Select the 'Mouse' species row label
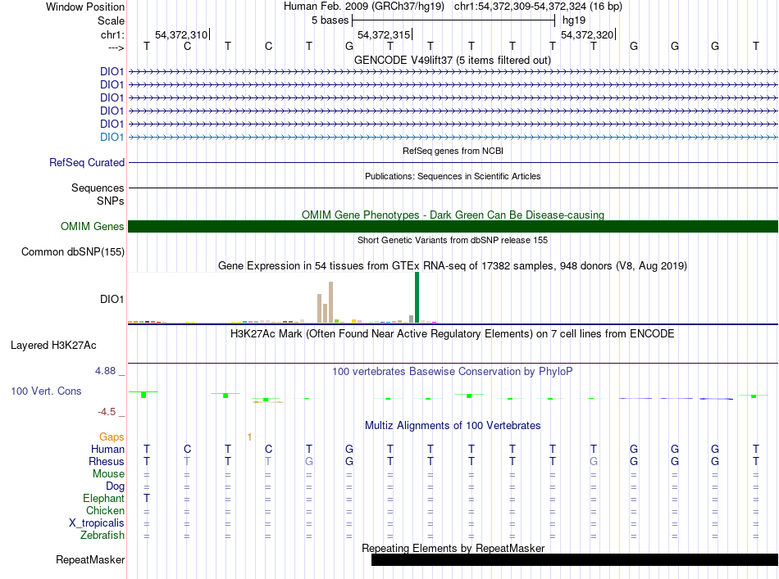Image resolution: width=779 pixels, height=579 pixels. coord(108,474)
